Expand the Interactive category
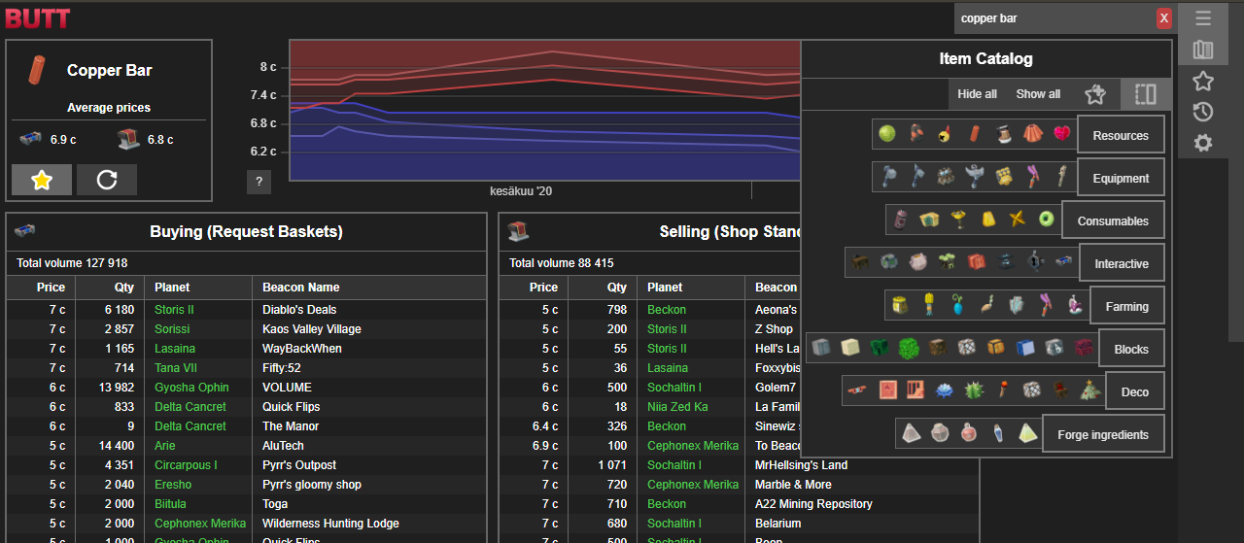 click(1122, 264)
